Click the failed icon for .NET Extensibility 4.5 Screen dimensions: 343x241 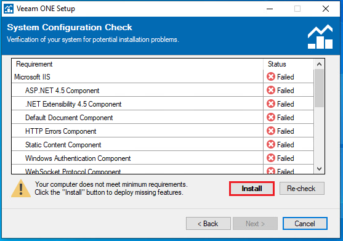pos(271,104)
